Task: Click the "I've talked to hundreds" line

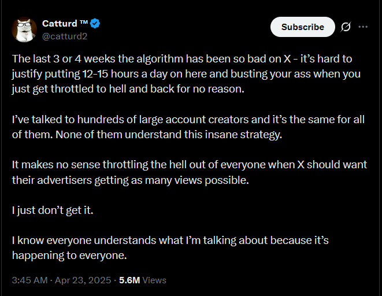Action: point(188,120)
